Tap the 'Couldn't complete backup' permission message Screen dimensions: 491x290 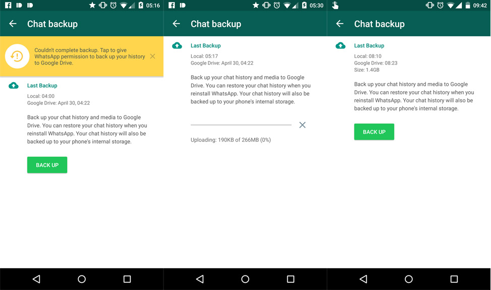[x=89, y=56]
